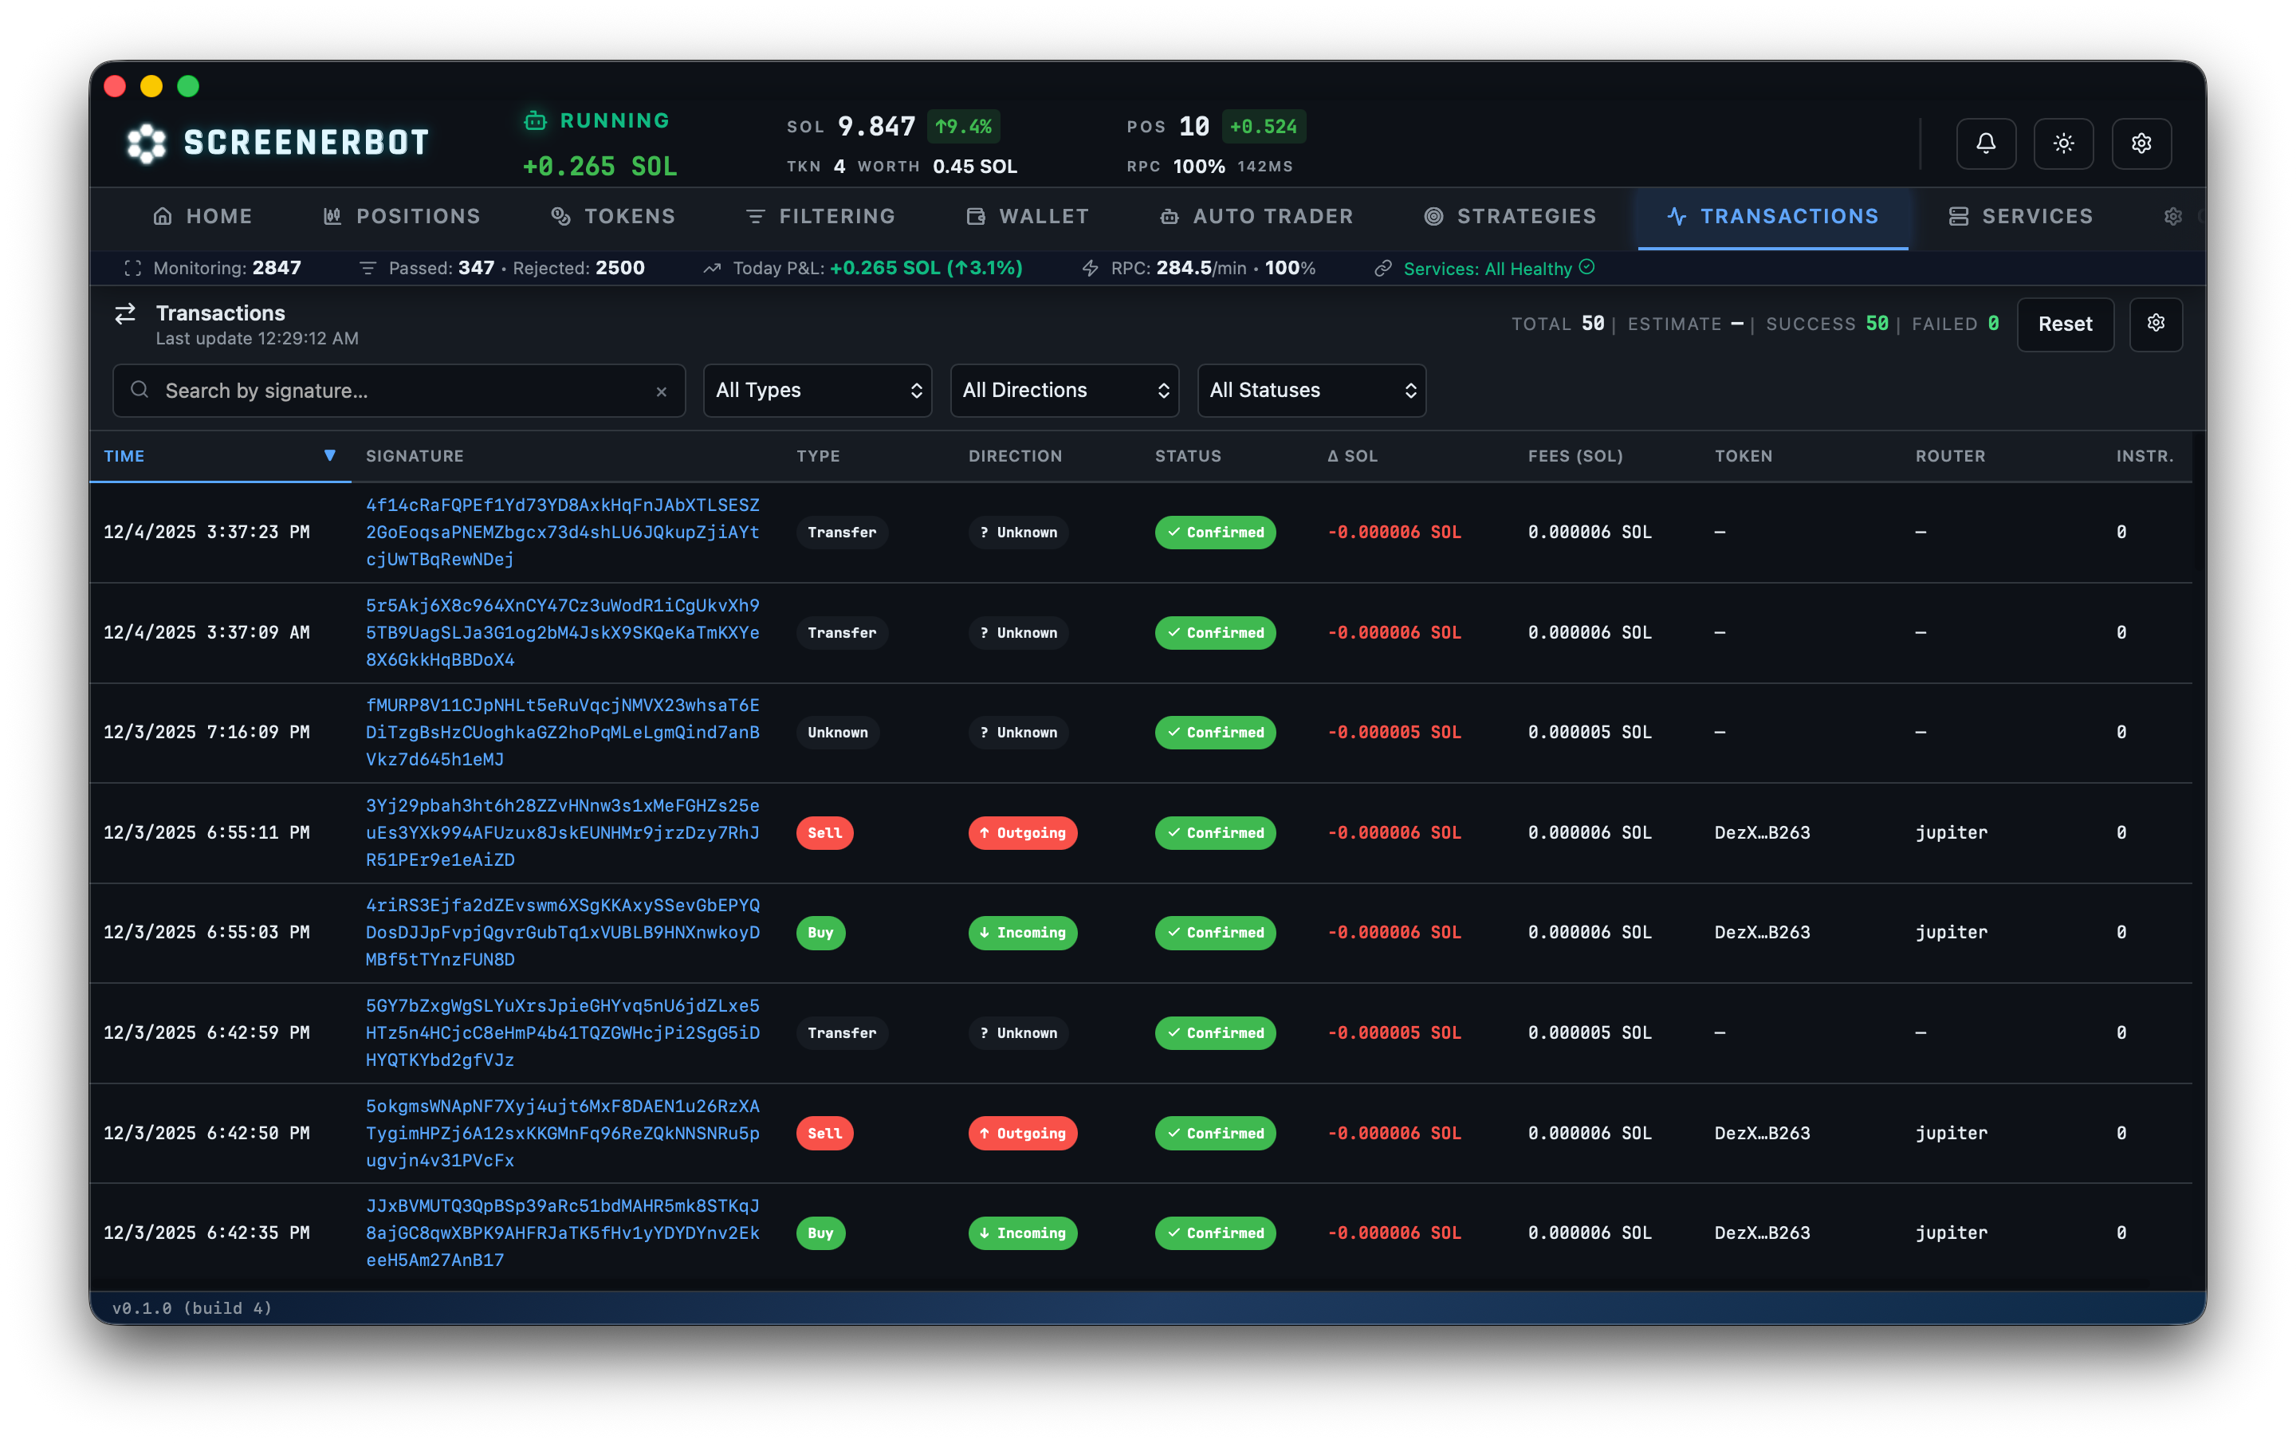
Task: Open the table settings gear next to Reset
Action: [2156, 324]
